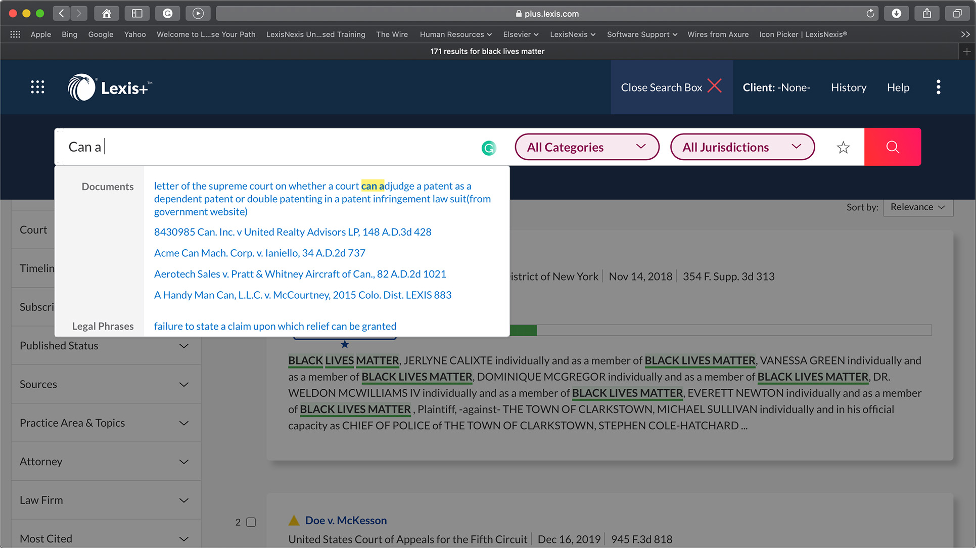This screenshot has height=548, width=976.
Task: Click '945 F.3d 818' citation text
Action: coord(641,539)
